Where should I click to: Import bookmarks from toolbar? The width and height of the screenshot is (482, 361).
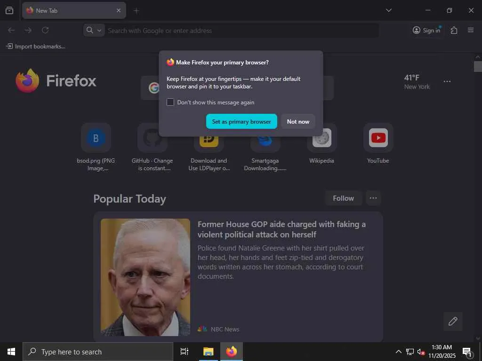coord(36,47)
